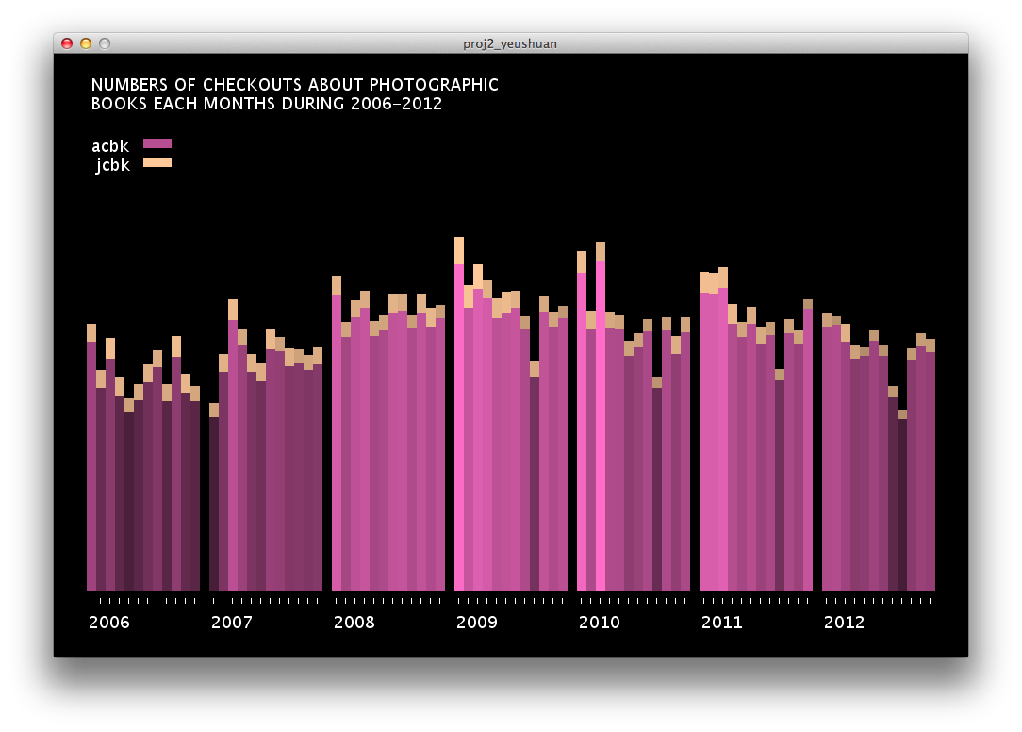The height and width of the screenshot is (732, 1022).
Task: Select the tallest bar in 2009
Action: pos(459,424)
